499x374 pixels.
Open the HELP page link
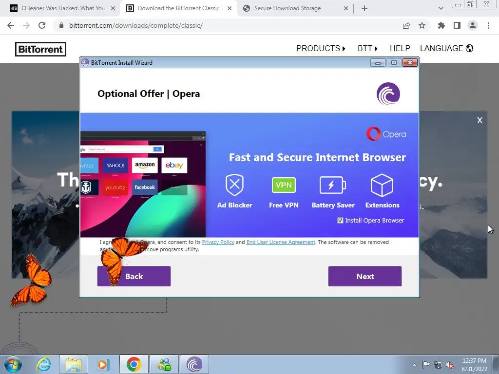400,48
